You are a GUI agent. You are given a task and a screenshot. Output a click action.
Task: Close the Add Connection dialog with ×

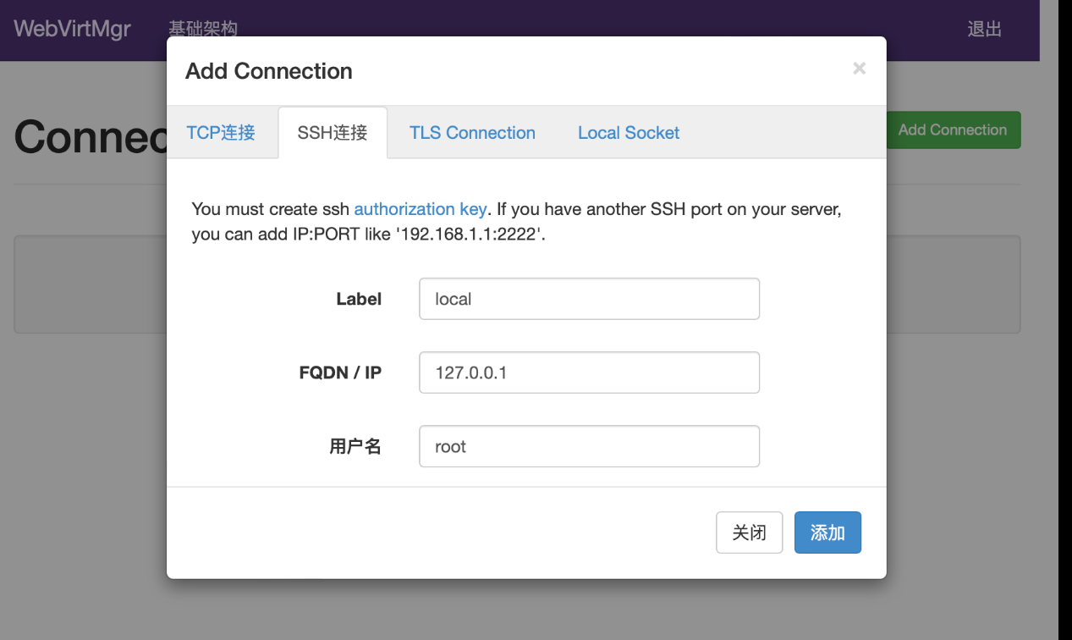(x=859, y=69)
